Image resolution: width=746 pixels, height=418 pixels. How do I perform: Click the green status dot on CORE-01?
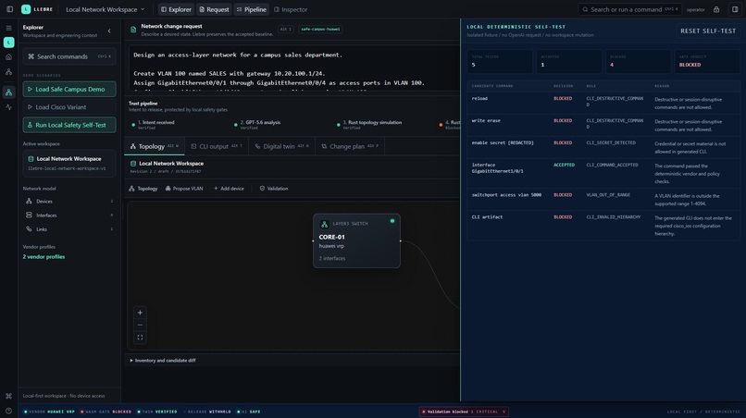pos(392,221)
